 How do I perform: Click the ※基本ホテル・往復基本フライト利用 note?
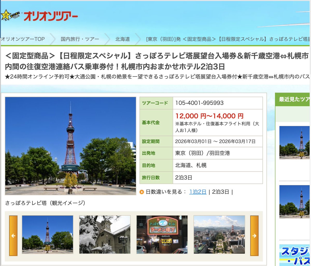[217, 127]
